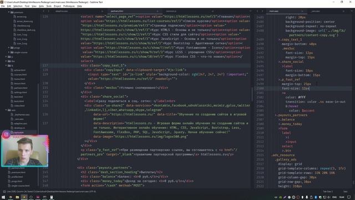Go to previous tab in left pane

44,11
